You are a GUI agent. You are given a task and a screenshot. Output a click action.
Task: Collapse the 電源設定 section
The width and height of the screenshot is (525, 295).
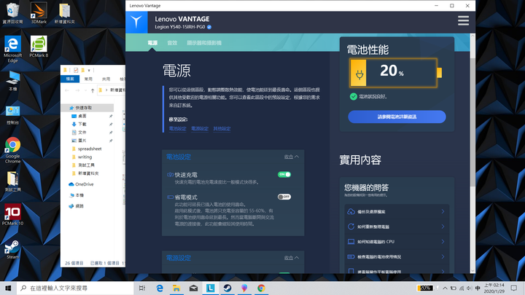[x=291, y=258]
